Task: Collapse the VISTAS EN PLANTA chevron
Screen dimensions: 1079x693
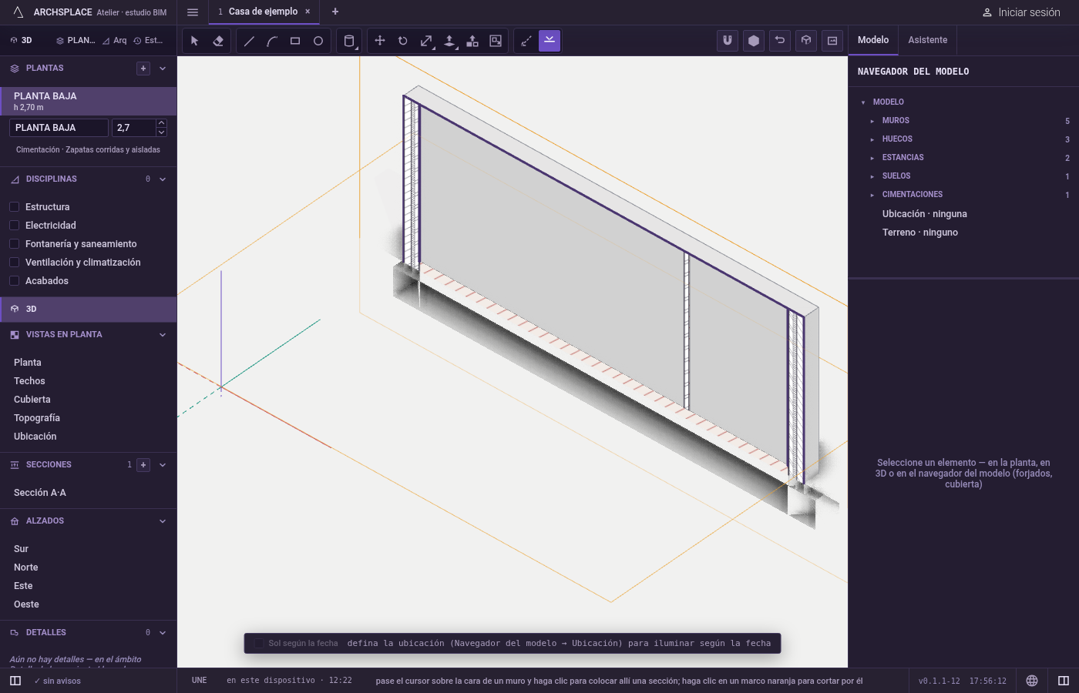Action: click(x=163, y=335)
